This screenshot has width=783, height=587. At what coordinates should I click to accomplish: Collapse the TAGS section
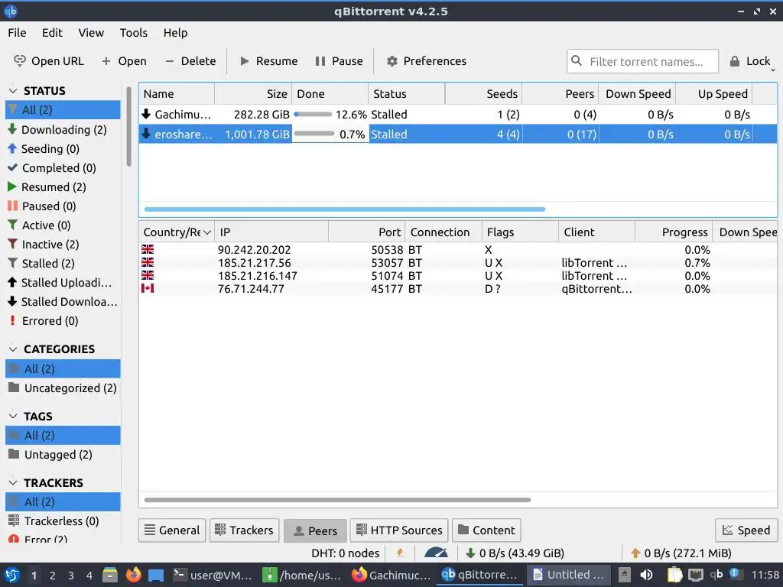[14, 417]
